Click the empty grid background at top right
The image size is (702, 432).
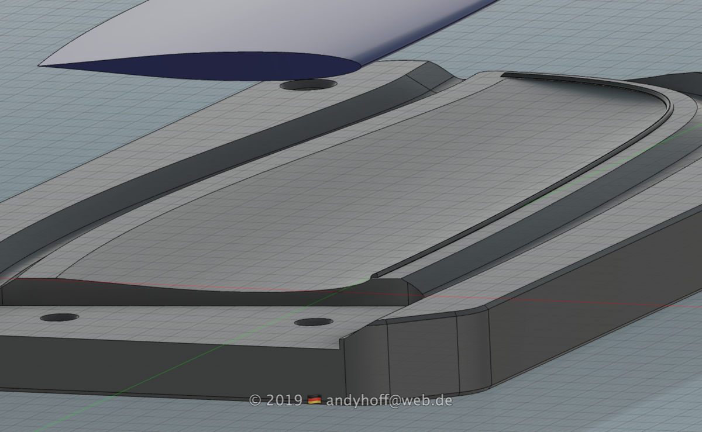point(614,35)
